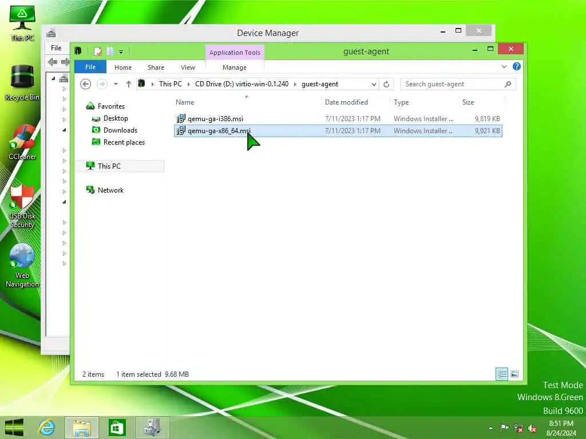Image resolution: width=586 pixels, height=439 pixels.
Task: Open Device Manager's File menu
Action: pyautogui.click(x=56, y=48)
